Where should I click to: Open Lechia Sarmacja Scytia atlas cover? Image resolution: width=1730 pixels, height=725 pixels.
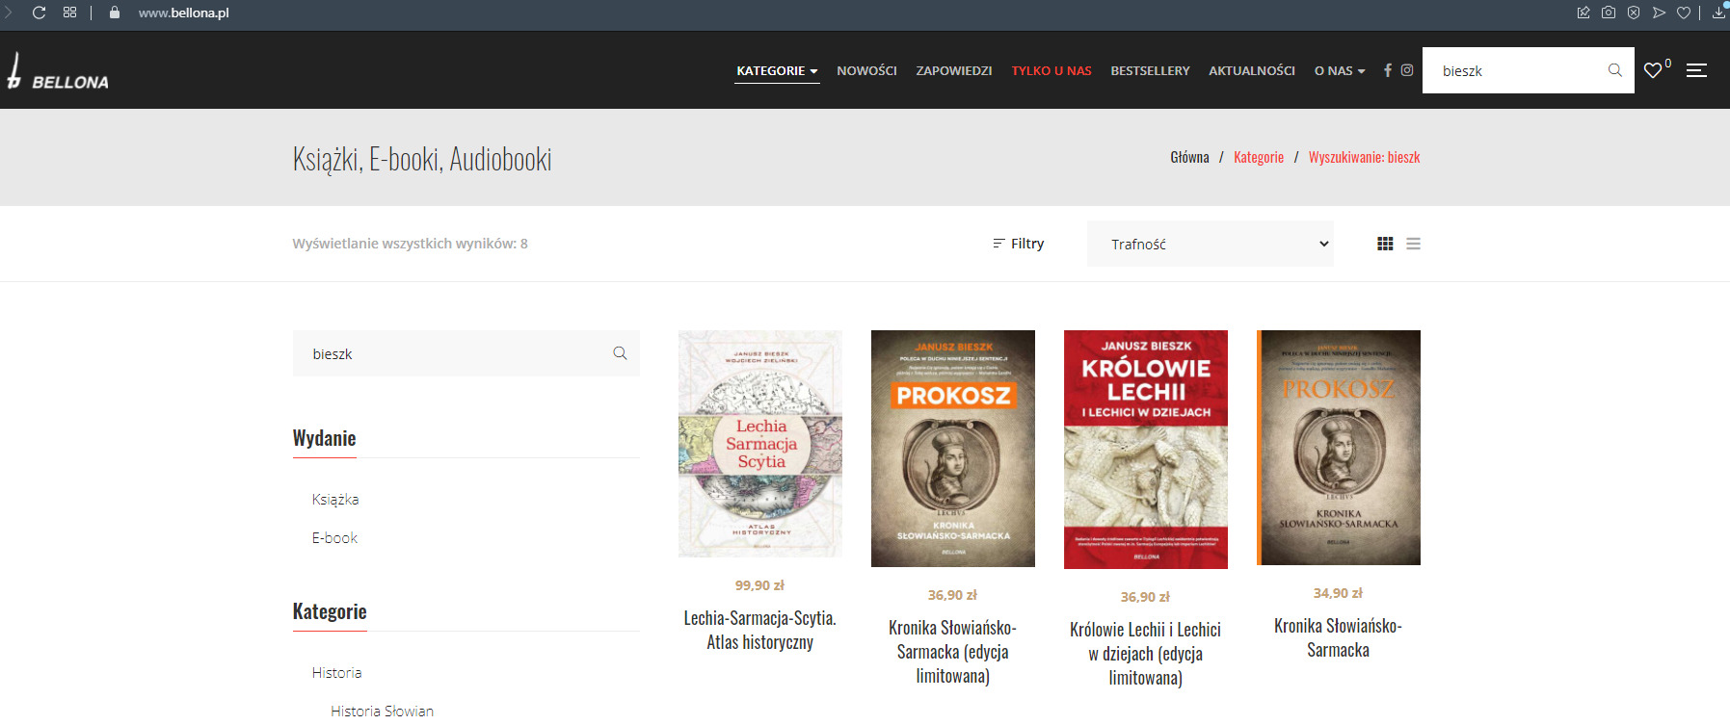click(x=760, y=444)
